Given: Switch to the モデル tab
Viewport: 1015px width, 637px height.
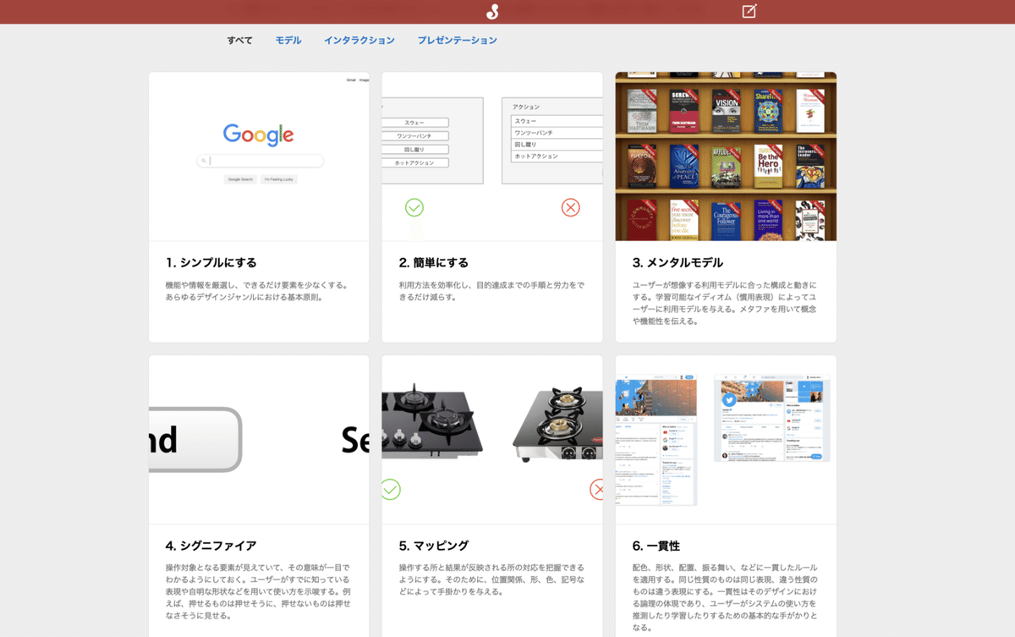Looking at the screenshot, I should pyautogui.click(x=288, y=40).
